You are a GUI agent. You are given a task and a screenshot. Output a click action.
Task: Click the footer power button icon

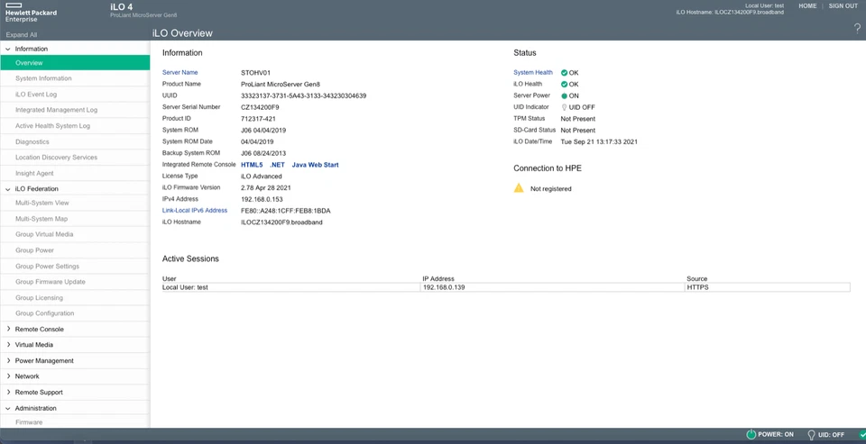(x=751, y=435)
